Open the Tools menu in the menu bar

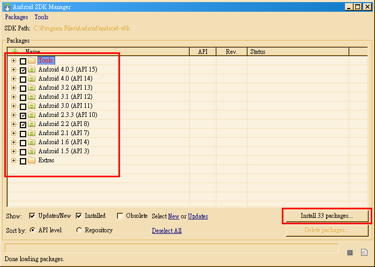[41, 17]
